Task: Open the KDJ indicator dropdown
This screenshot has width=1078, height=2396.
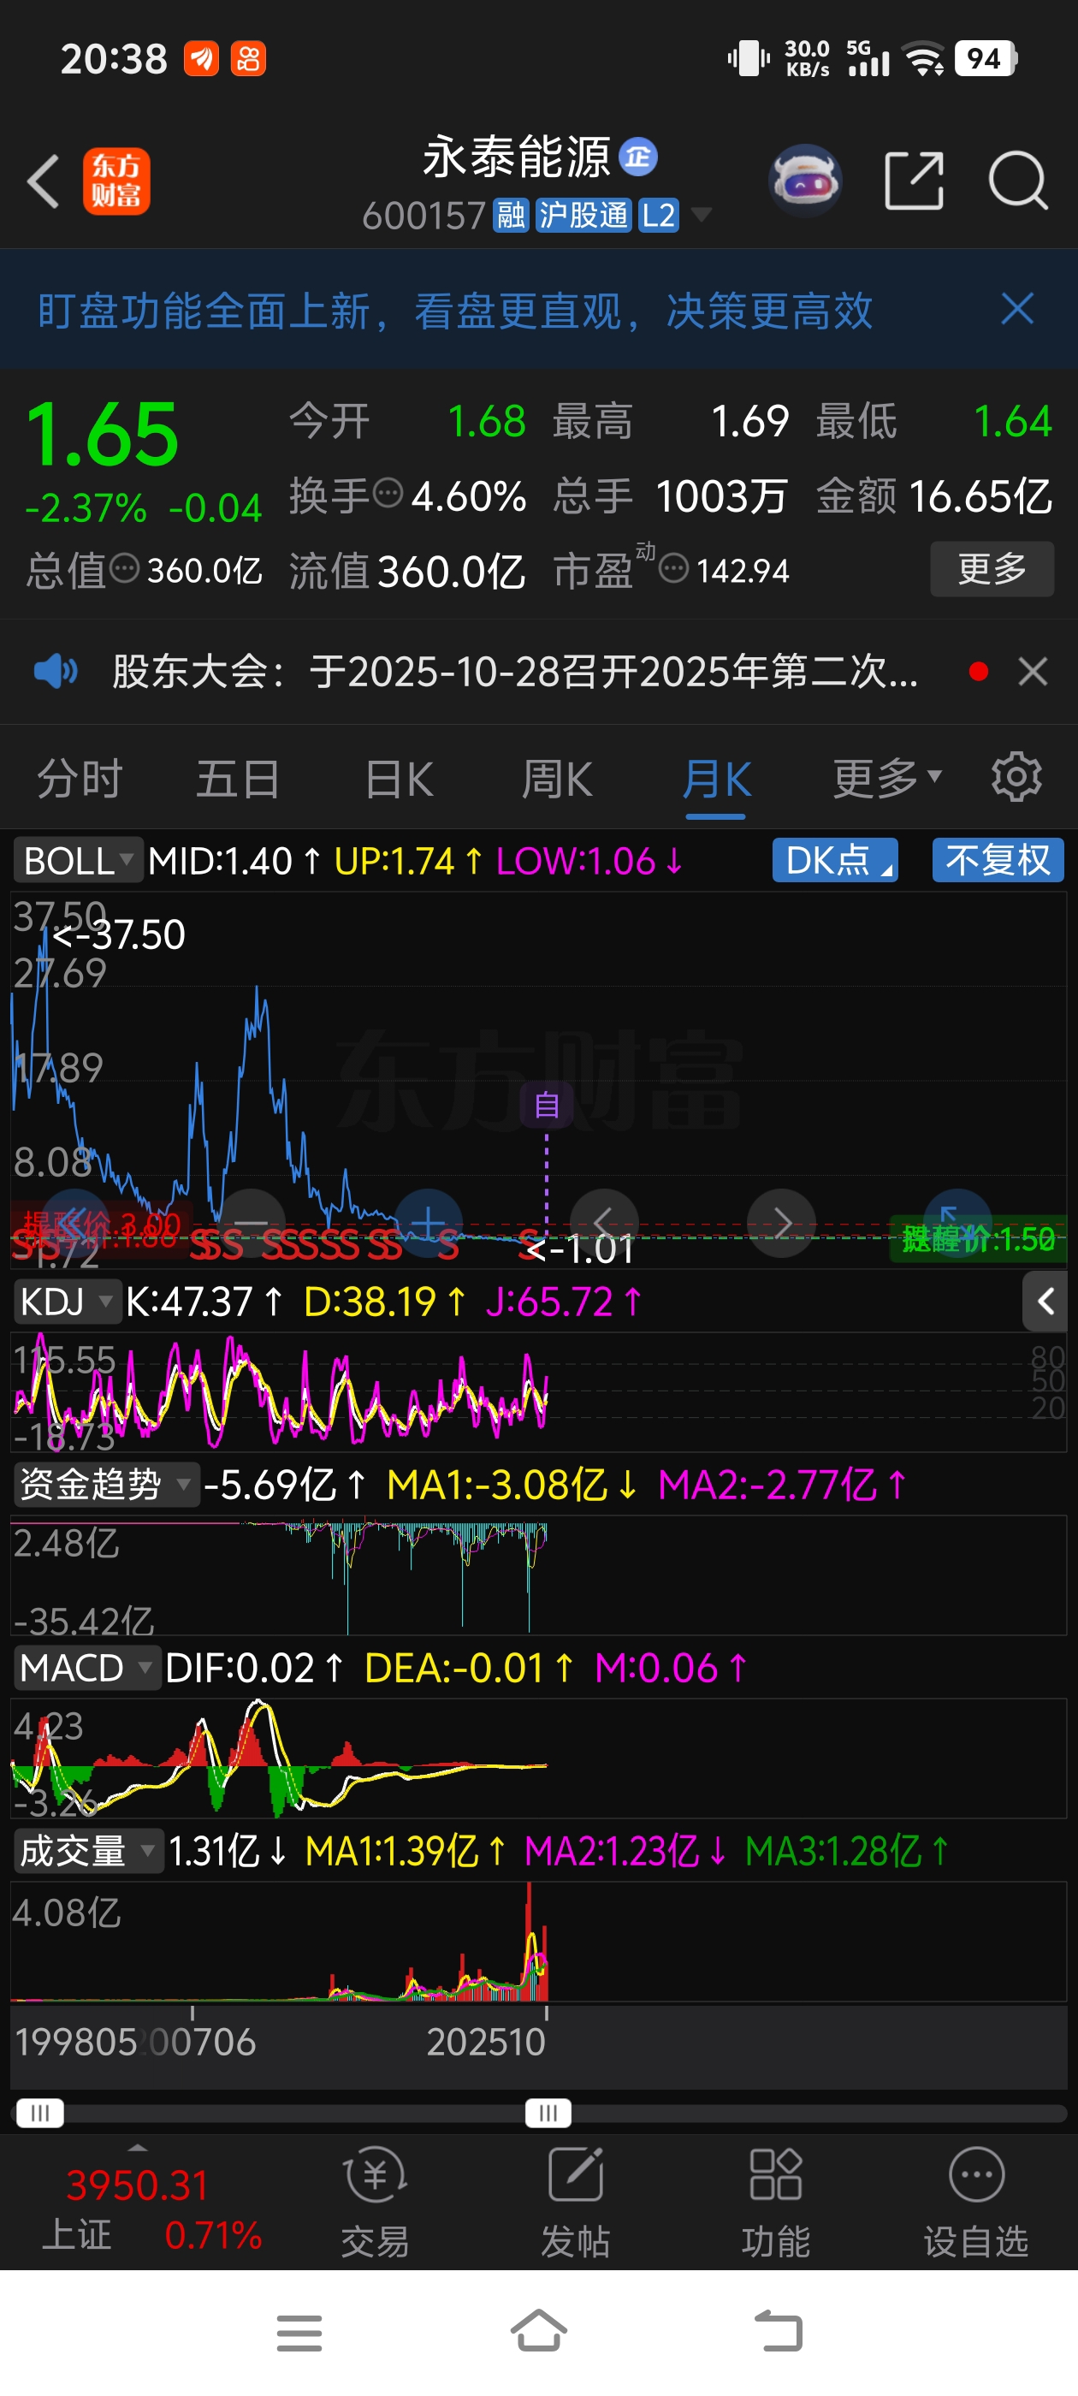Action: [67, 1302]
